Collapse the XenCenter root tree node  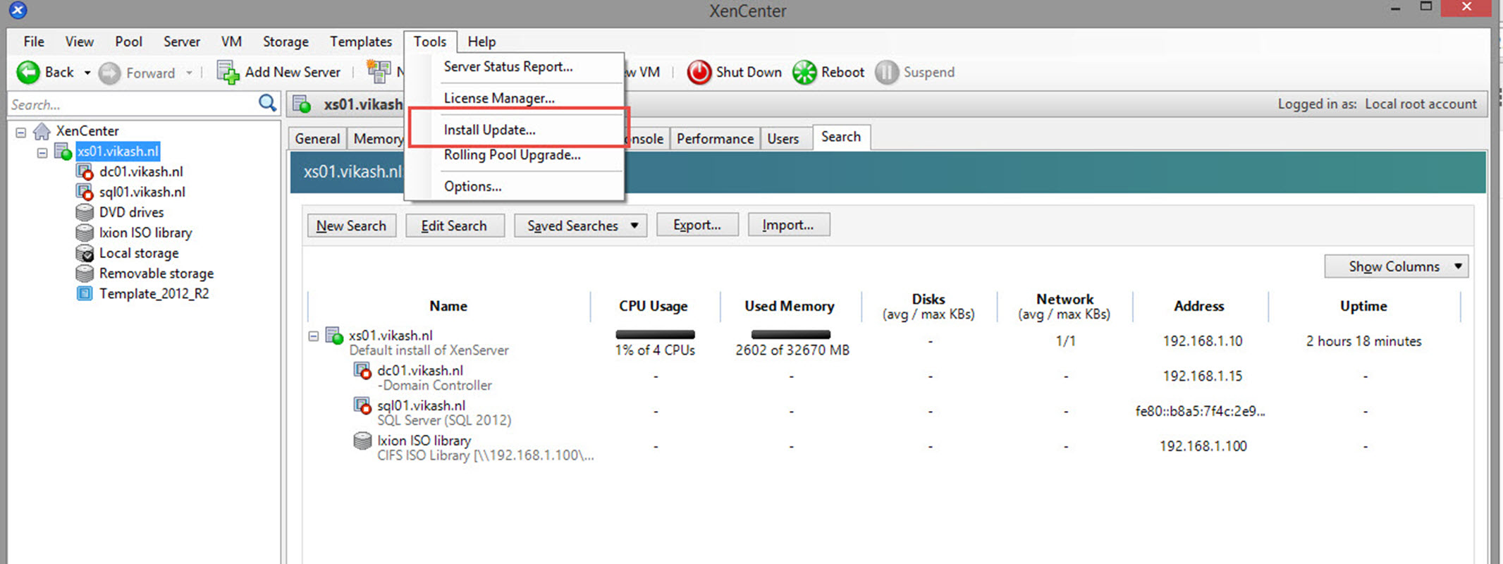pos(21,132)
